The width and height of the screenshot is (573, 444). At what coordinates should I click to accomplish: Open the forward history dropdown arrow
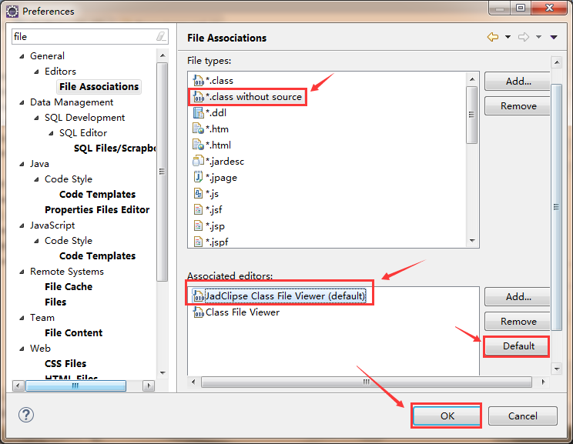click(x=538, y=37)
